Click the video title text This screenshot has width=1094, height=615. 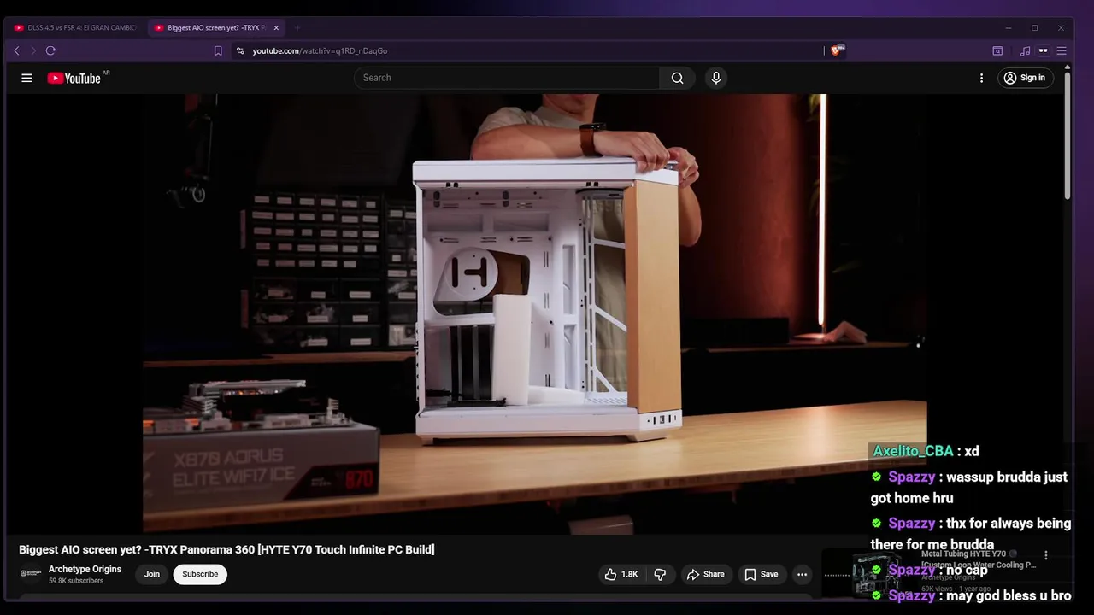tap(226, 549)
